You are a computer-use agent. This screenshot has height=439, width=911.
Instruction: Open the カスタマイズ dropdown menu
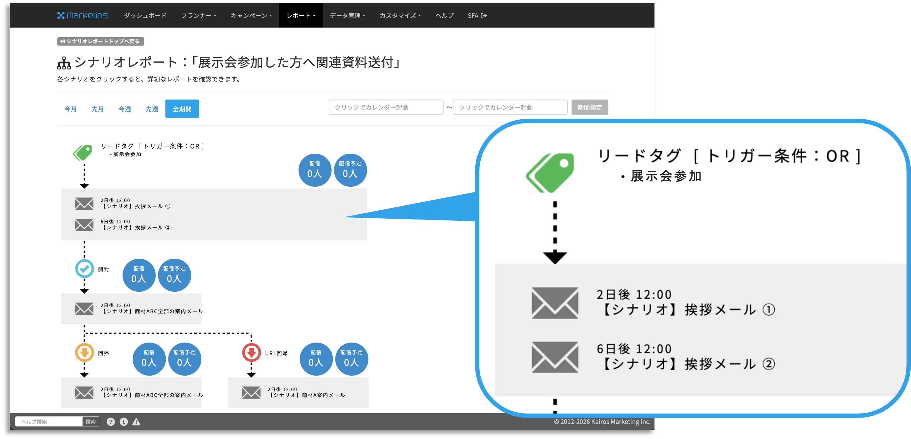point(400,16)
